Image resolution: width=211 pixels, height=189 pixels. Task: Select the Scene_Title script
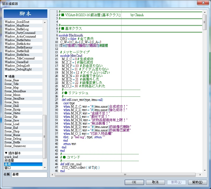(x=23, y=84)
